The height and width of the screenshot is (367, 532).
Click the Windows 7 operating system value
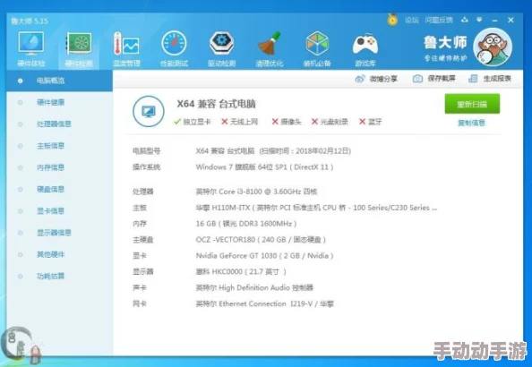(264, 166)
